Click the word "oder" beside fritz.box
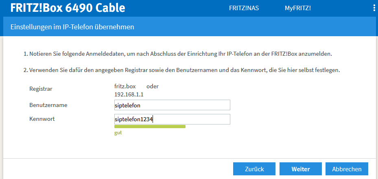Image resolution: width=378 pixels, height=179 pixels. [x=153, y=87]
